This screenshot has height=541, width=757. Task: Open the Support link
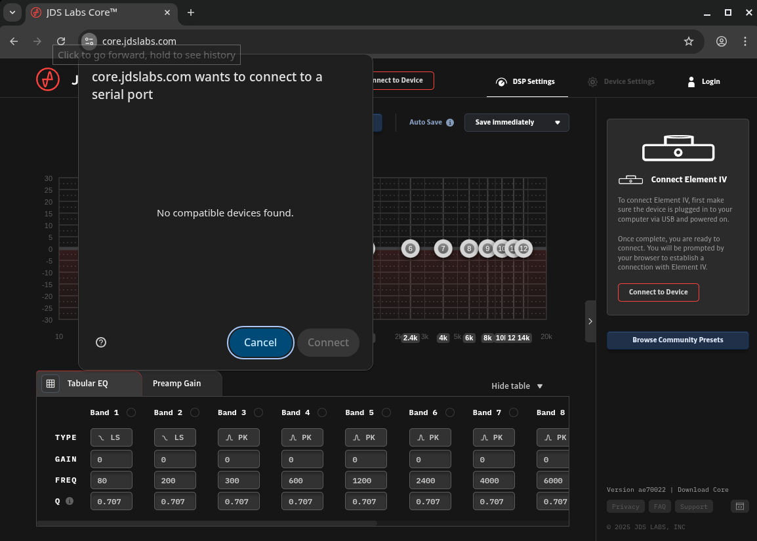click(x=694, y=507)
